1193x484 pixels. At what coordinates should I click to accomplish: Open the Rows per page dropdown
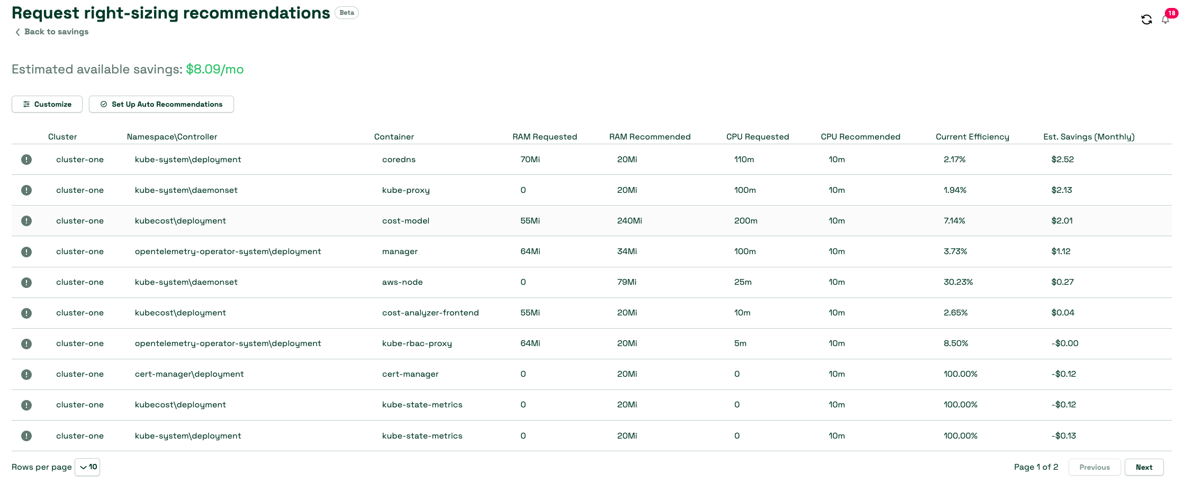pos(87,467)
